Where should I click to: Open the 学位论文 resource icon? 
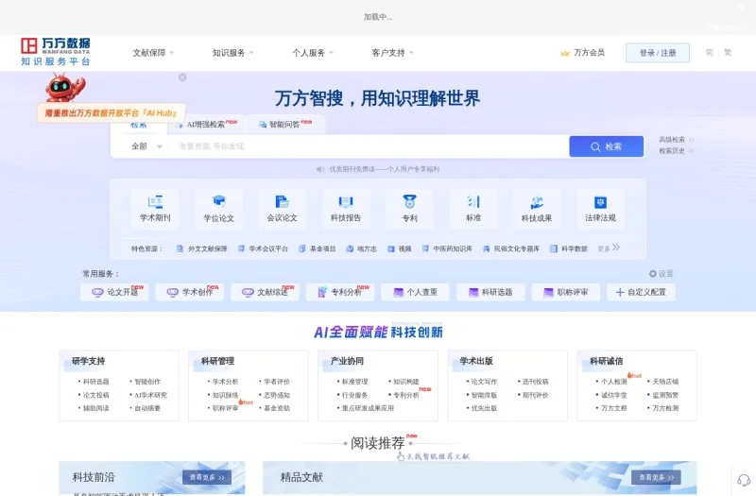click(x=218, y=208)
